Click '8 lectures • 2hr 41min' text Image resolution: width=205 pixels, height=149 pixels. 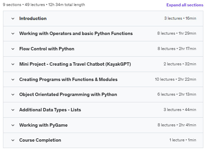point(177,125)
